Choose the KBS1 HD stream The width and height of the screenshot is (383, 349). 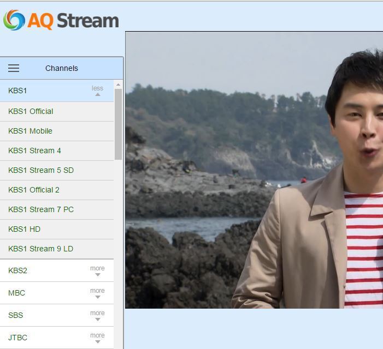tap(57, 230)
